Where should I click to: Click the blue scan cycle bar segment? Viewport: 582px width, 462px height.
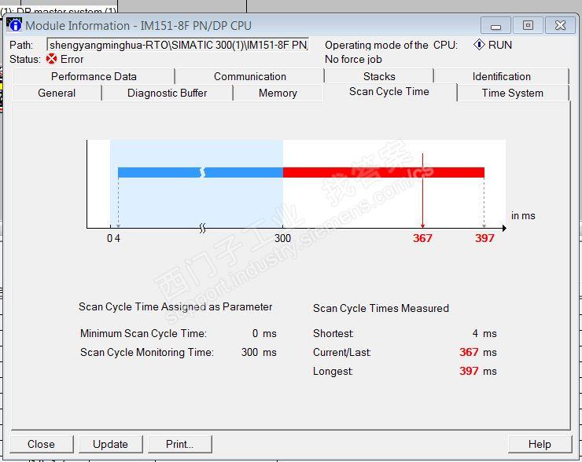pos(201,172)
